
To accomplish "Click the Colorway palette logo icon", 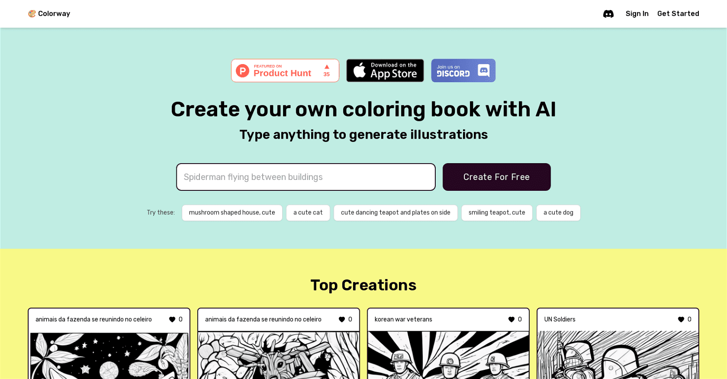I will tap(32, 14).
